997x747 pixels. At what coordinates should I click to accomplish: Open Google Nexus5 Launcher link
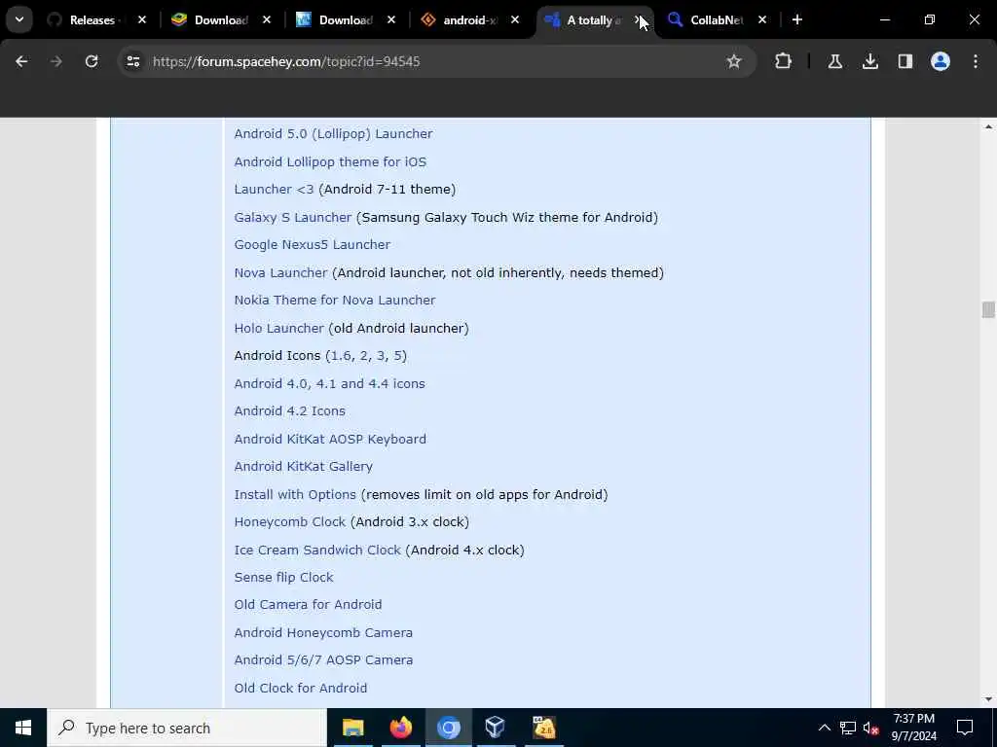[x=313, y=244]
